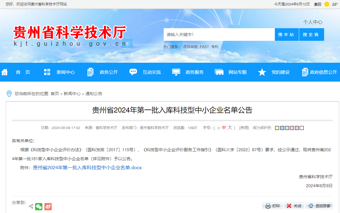Select the blue eye-protection color swatch
The width and height of the screenshot is (340, 213).
click(x=282, y=128)
